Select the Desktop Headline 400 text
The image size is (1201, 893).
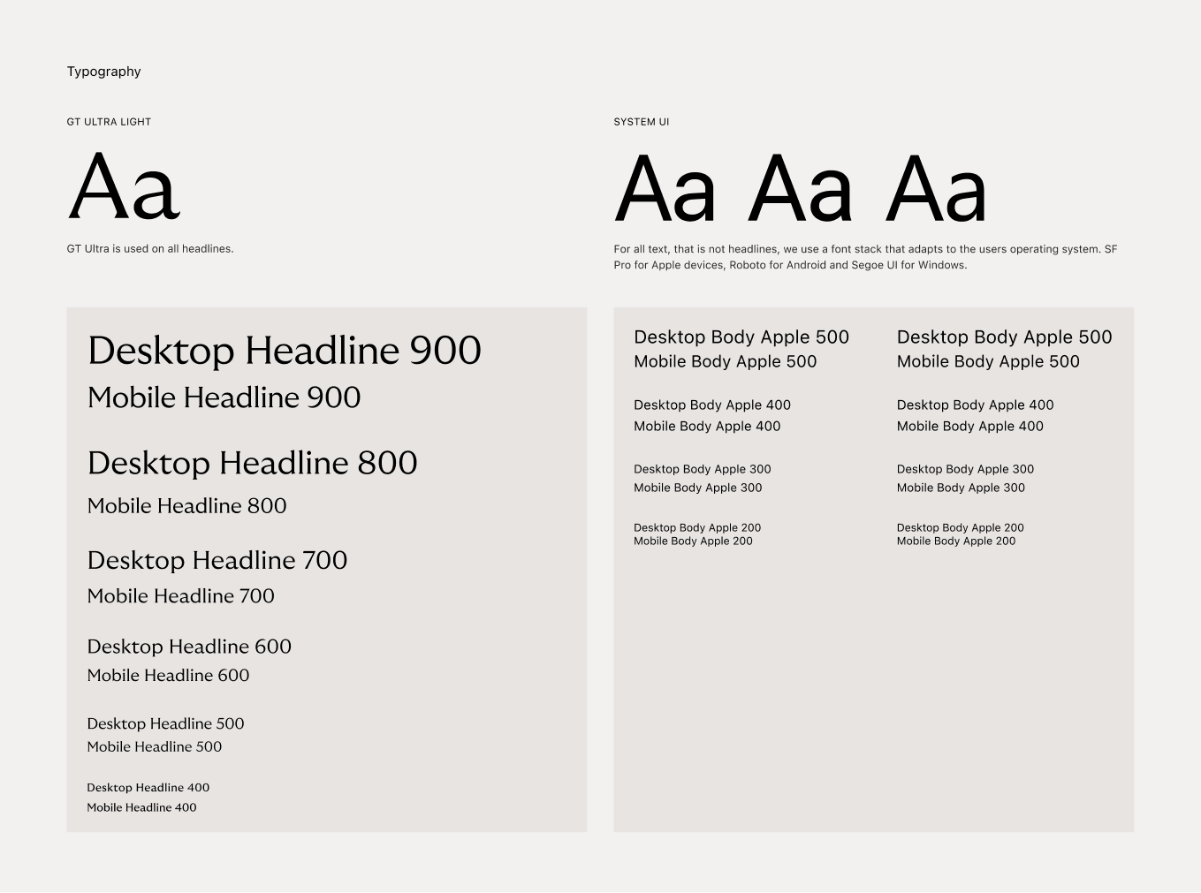[x=148, y=788]
